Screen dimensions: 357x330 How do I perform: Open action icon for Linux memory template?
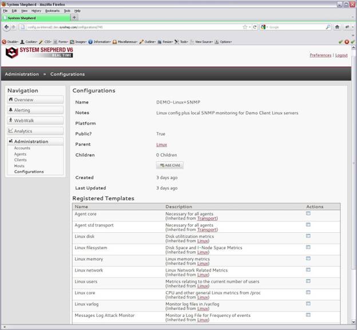coord(308,259)
